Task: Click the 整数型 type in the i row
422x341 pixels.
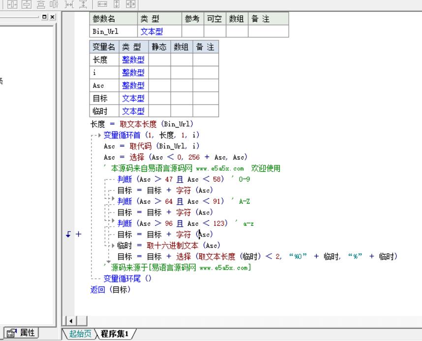Action: 133,73
